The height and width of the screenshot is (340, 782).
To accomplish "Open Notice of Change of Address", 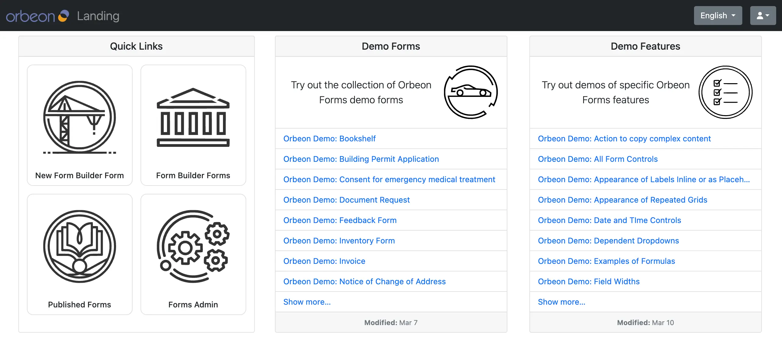I will point(364,282).
